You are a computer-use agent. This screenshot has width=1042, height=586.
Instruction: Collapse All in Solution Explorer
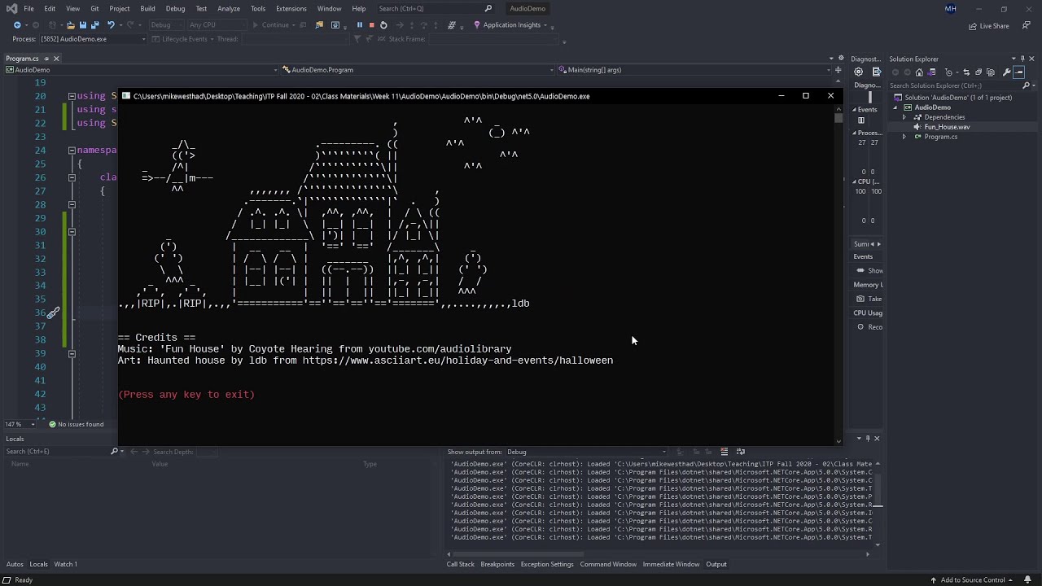[x=979, y=72]
